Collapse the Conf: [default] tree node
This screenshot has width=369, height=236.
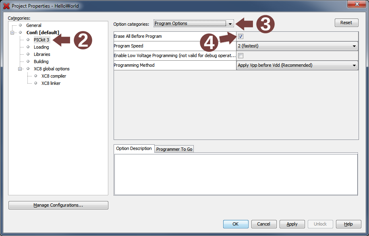[12, 33]
